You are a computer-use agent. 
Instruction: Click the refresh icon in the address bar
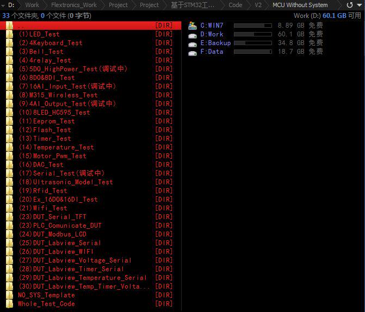point(350,5)
